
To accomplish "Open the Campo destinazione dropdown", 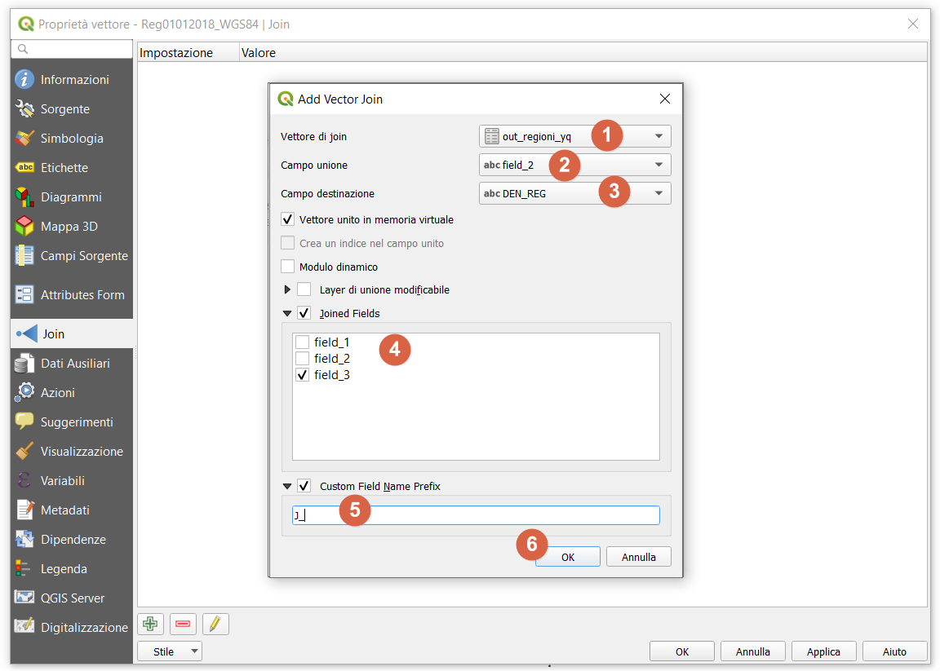I will tap(574, 193).
